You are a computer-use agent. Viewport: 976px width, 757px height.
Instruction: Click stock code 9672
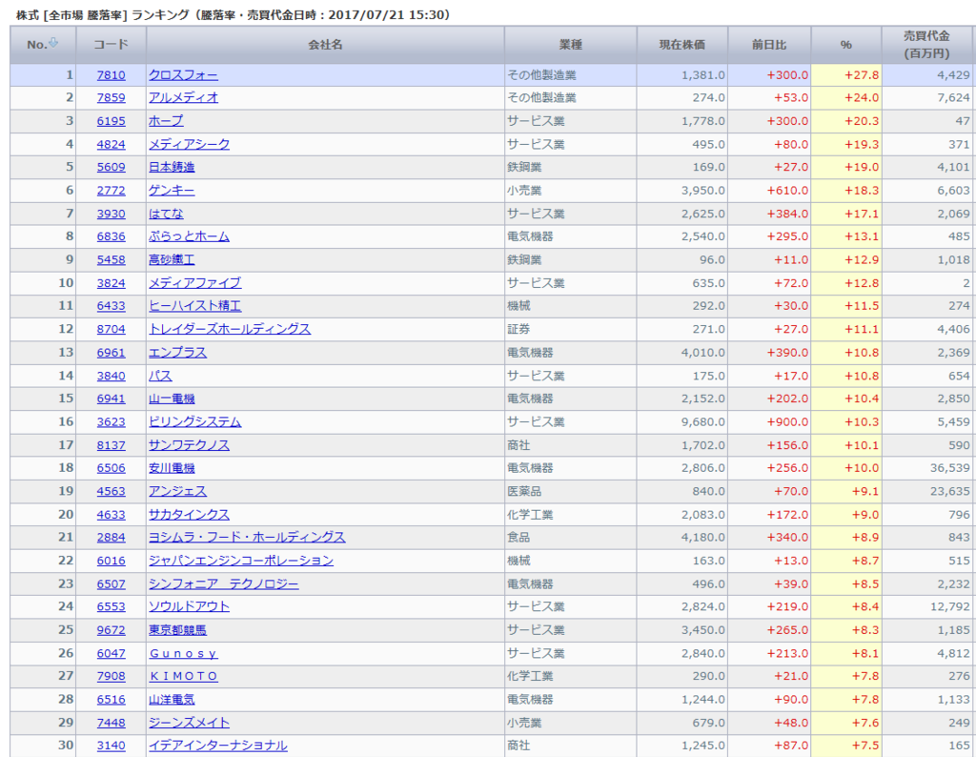pos(111,630)
